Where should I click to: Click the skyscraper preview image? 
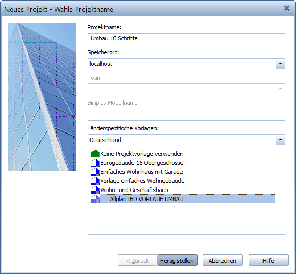point(42,97)
